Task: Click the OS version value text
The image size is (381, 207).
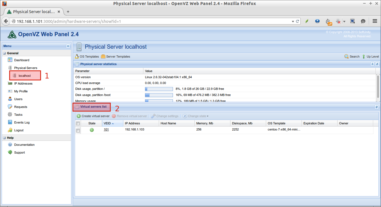Action: coord(168,77)
